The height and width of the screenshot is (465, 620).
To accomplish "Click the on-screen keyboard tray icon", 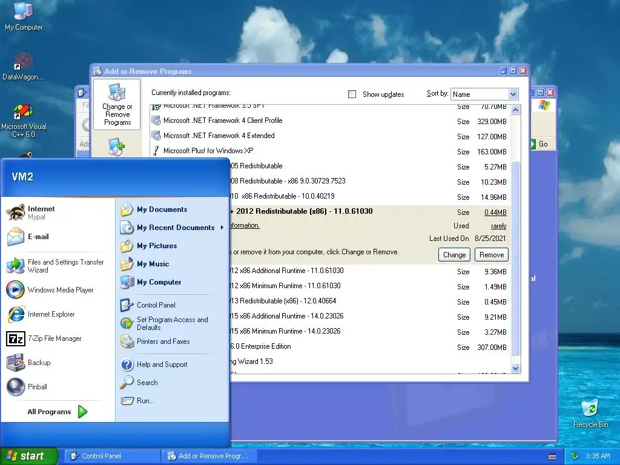I will (552, 457).
